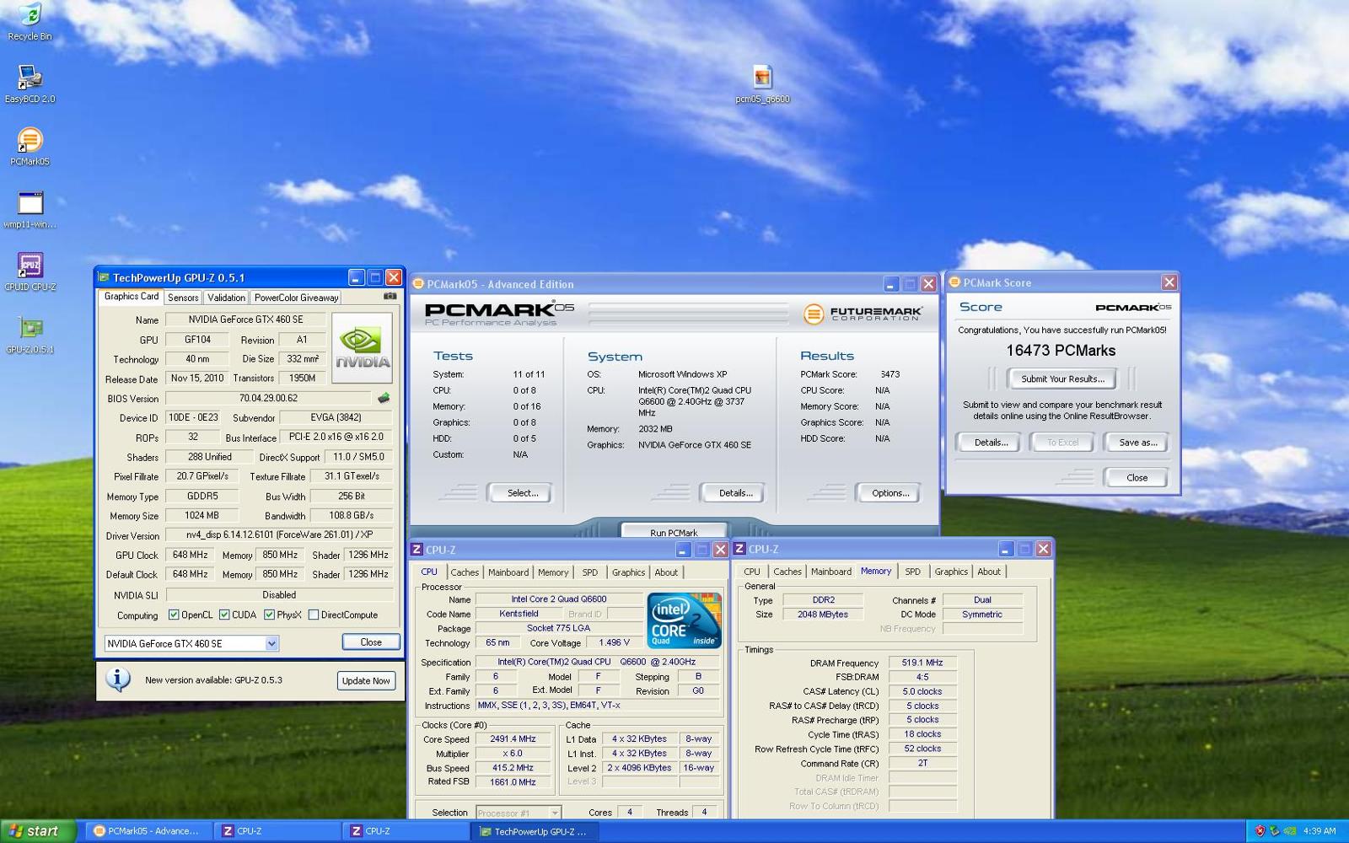This screenshot has width=1349, height=843.
Task: Click the Core Speed value 2491.4 MHz
Action: [513, 739]
